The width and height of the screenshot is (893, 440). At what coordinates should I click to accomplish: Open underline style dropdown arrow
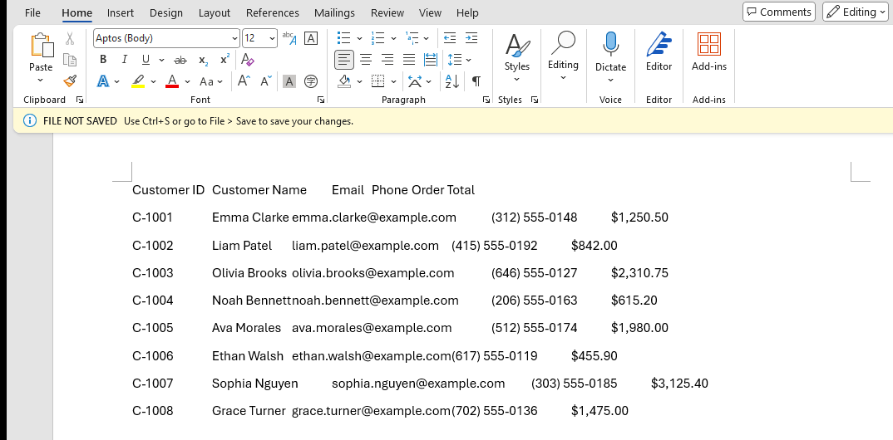click(x=162, y=60)
